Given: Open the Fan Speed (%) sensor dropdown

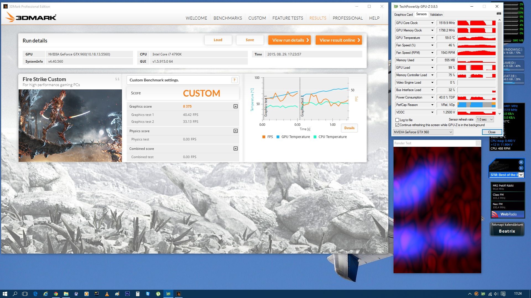Looking at the screenshot, I should pyautogui.click(x=432, y=45).
